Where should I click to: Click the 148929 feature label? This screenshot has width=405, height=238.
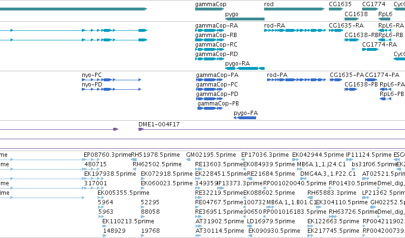tap(114, 231)
